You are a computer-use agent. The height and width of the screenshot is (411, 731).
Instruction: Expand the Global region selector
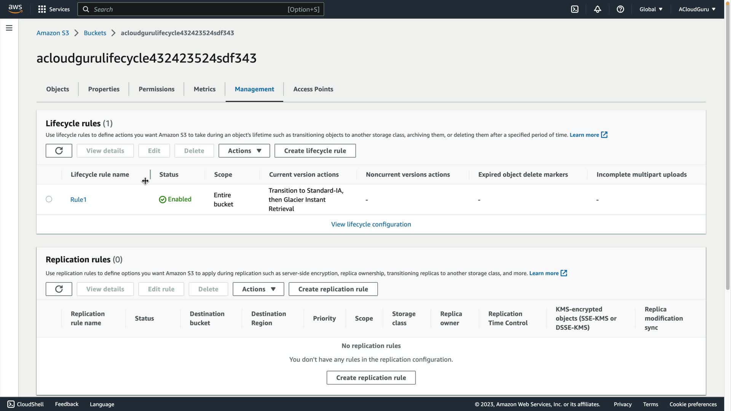(x=651, y=9)
